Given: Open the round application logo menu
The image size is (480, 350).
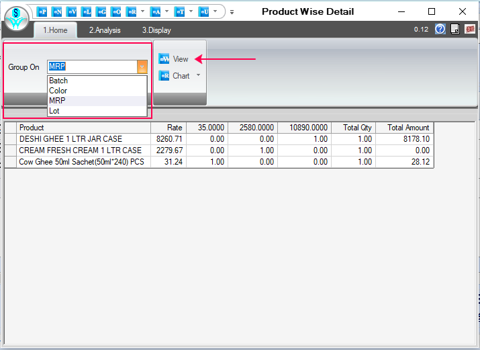Looking at the screenshot, I should click(17, 18).
